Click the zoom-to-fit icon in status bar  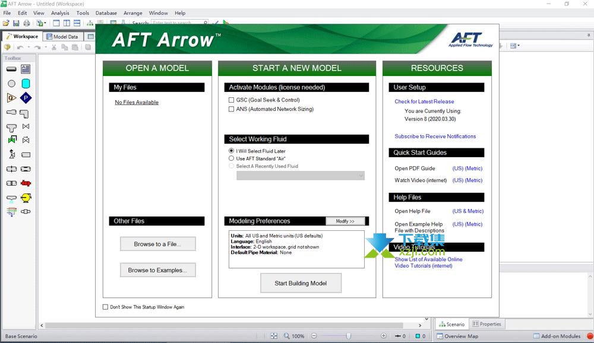tap(274, 336)
